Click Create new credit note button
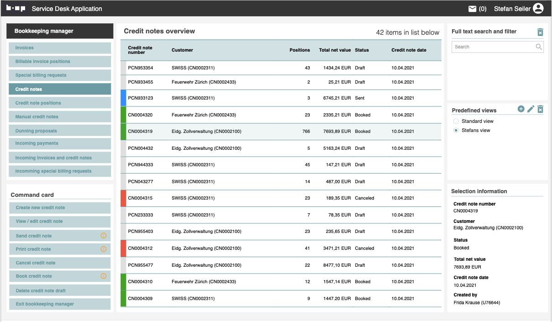The height and width of the screenshot is (322, 552). [x=60, y=208]
